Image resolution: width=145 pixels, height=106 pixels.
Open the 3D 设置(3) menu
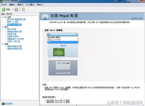click(30, 5)
